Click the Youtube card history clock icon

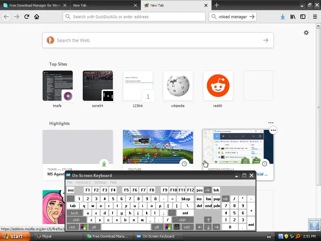coord(184,164)
